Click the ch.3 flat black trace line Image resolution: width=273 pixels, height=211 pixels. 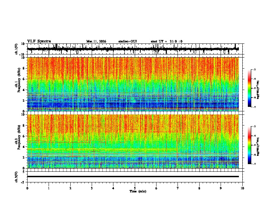(133, 177)
